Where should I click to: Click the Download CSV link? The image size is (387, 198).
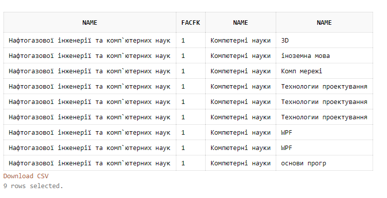[26, 176]
